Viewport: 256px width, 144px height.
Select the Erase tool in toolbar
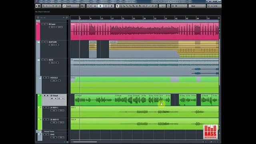[130, 6]
